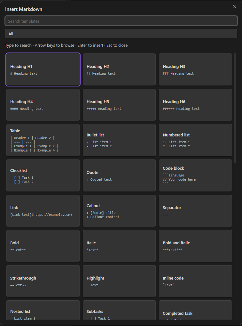
Task: Click the template list scrollbar
Action: coord(235,108)
